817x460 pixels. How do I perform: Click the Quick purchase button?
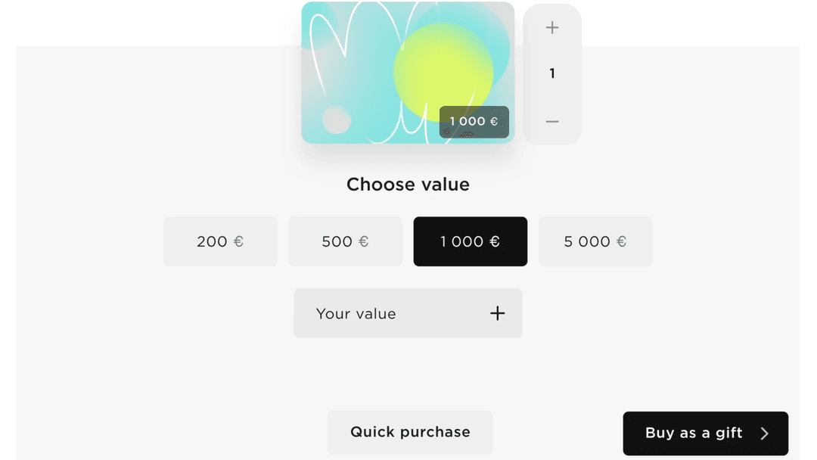409,432
